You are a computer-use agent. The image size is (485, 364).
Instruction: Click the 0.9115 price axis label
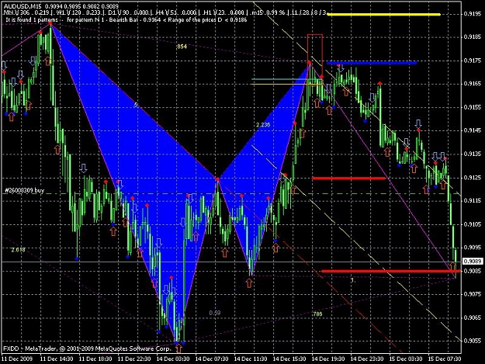(473, 200)
